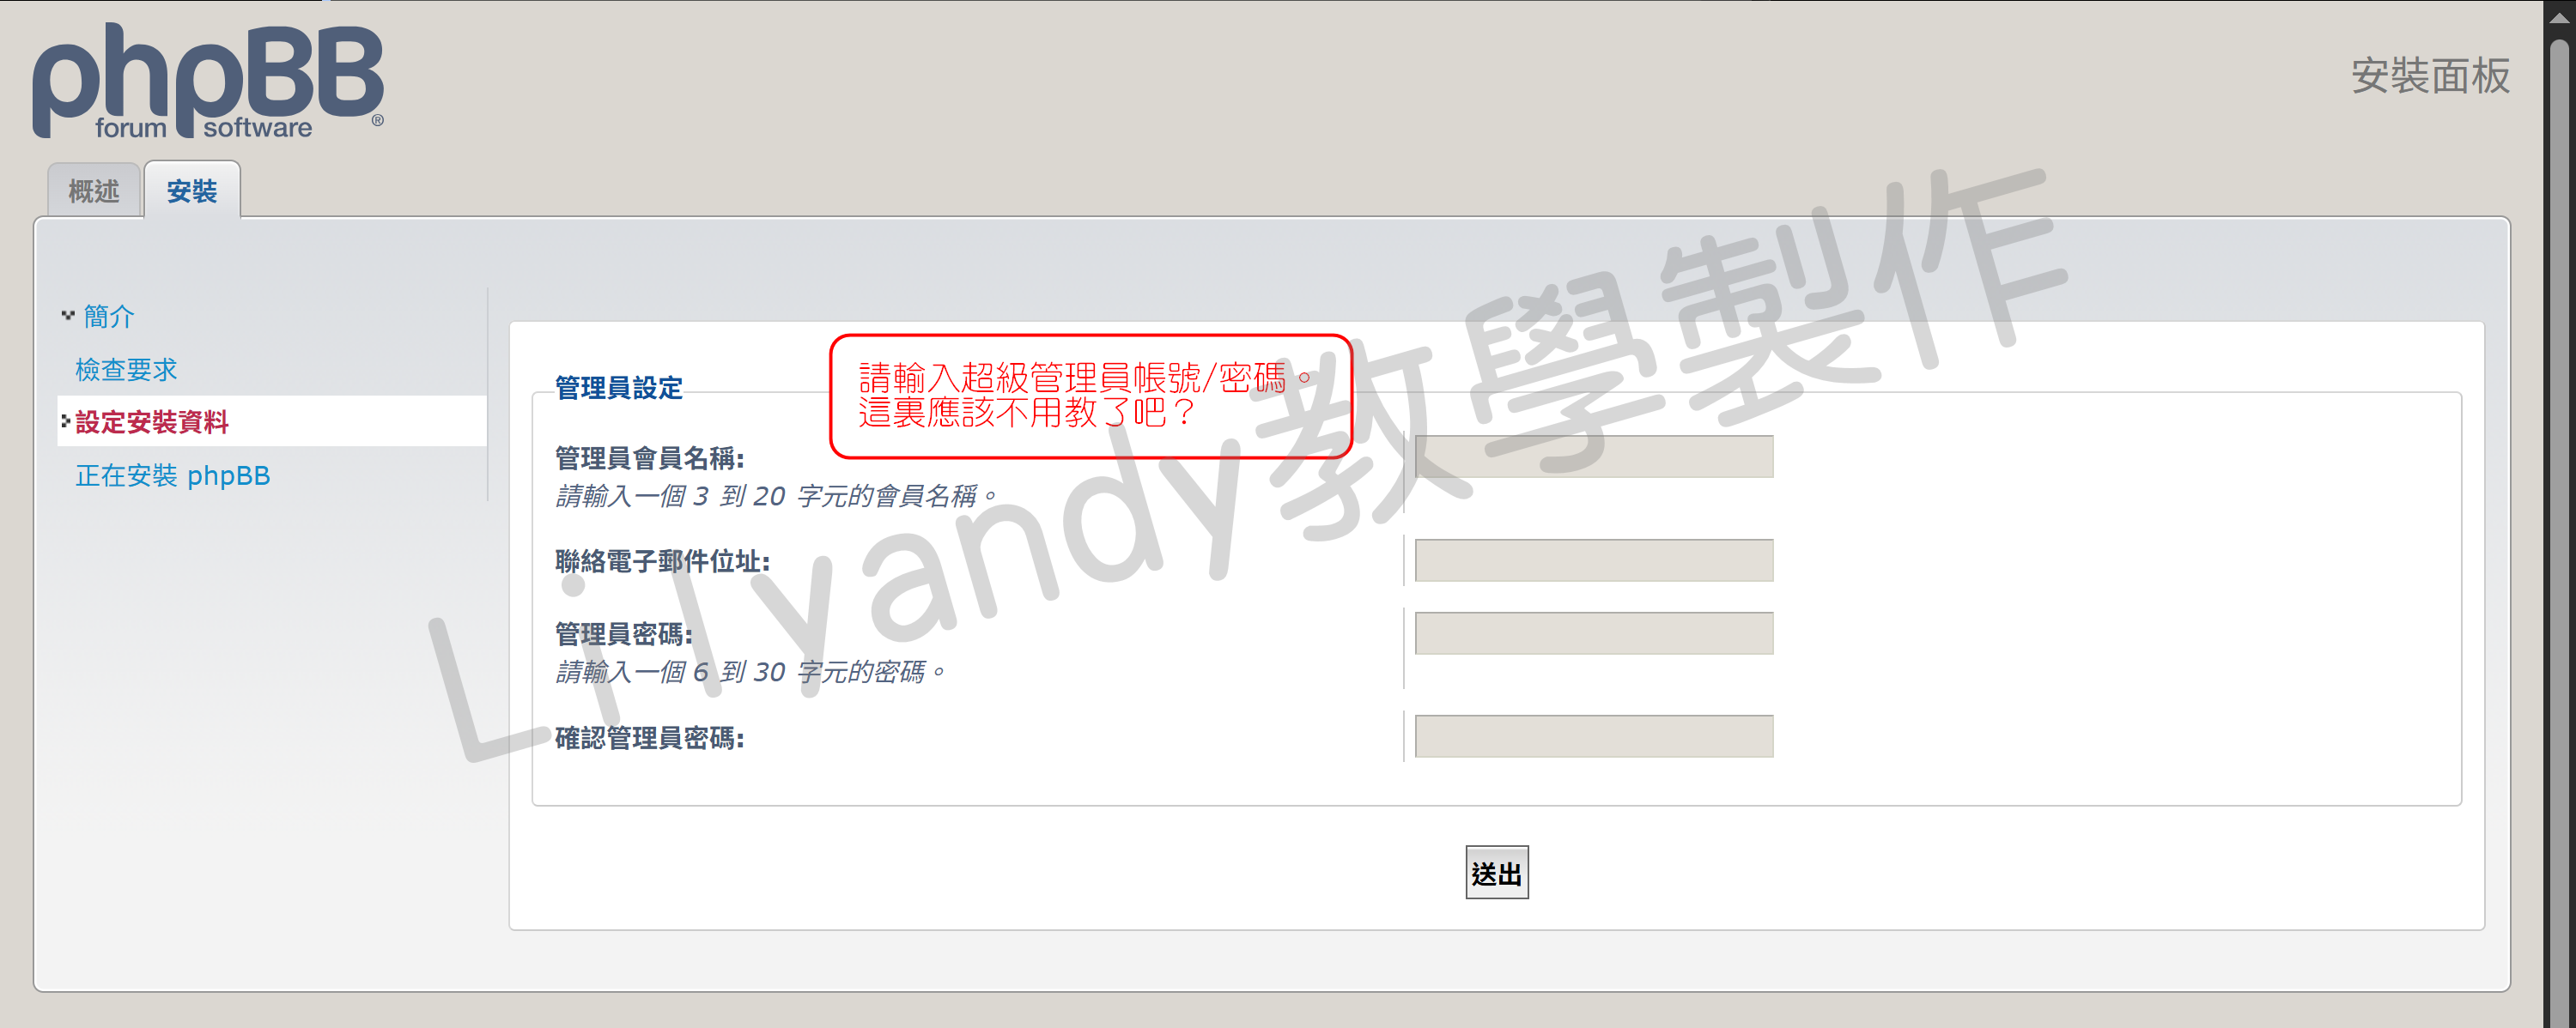
Task: Focus the 管理員密碼 input field
Action: (1593, 633)
